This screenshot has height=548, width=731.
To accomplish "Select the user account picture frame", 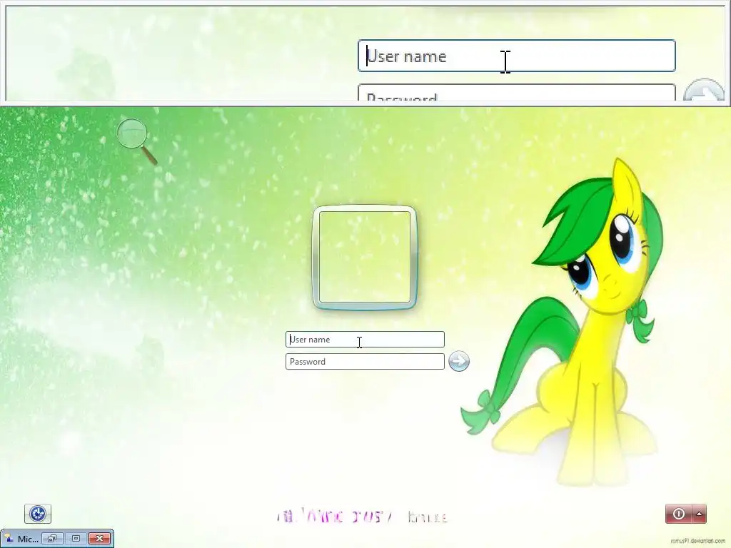I will click(365, 257).
